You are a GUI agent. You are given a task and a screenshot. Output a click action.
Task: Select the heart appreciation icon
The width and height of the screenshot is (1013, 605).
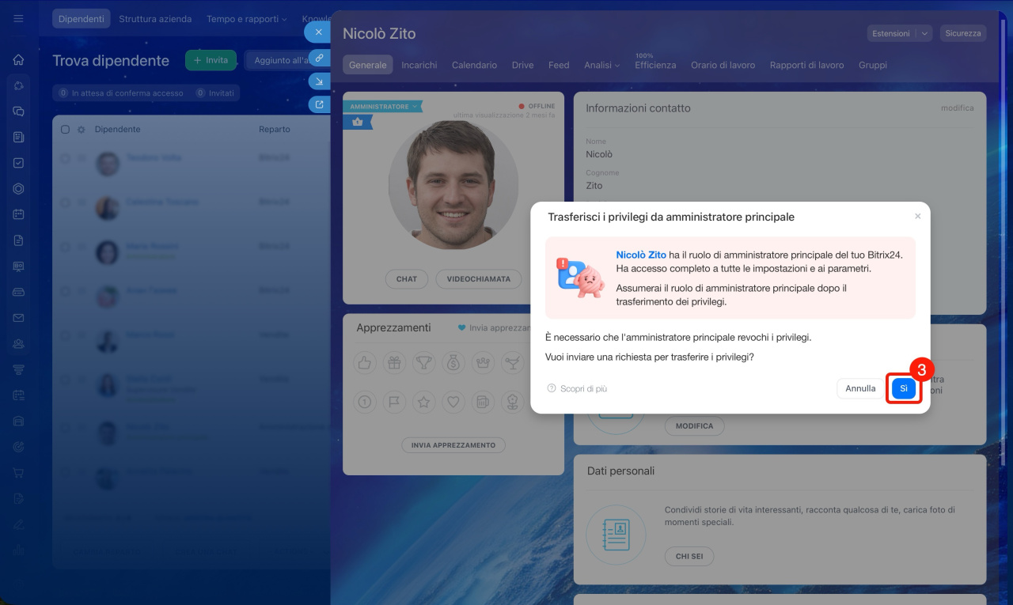pyautogui.click(x=453, y=402)
